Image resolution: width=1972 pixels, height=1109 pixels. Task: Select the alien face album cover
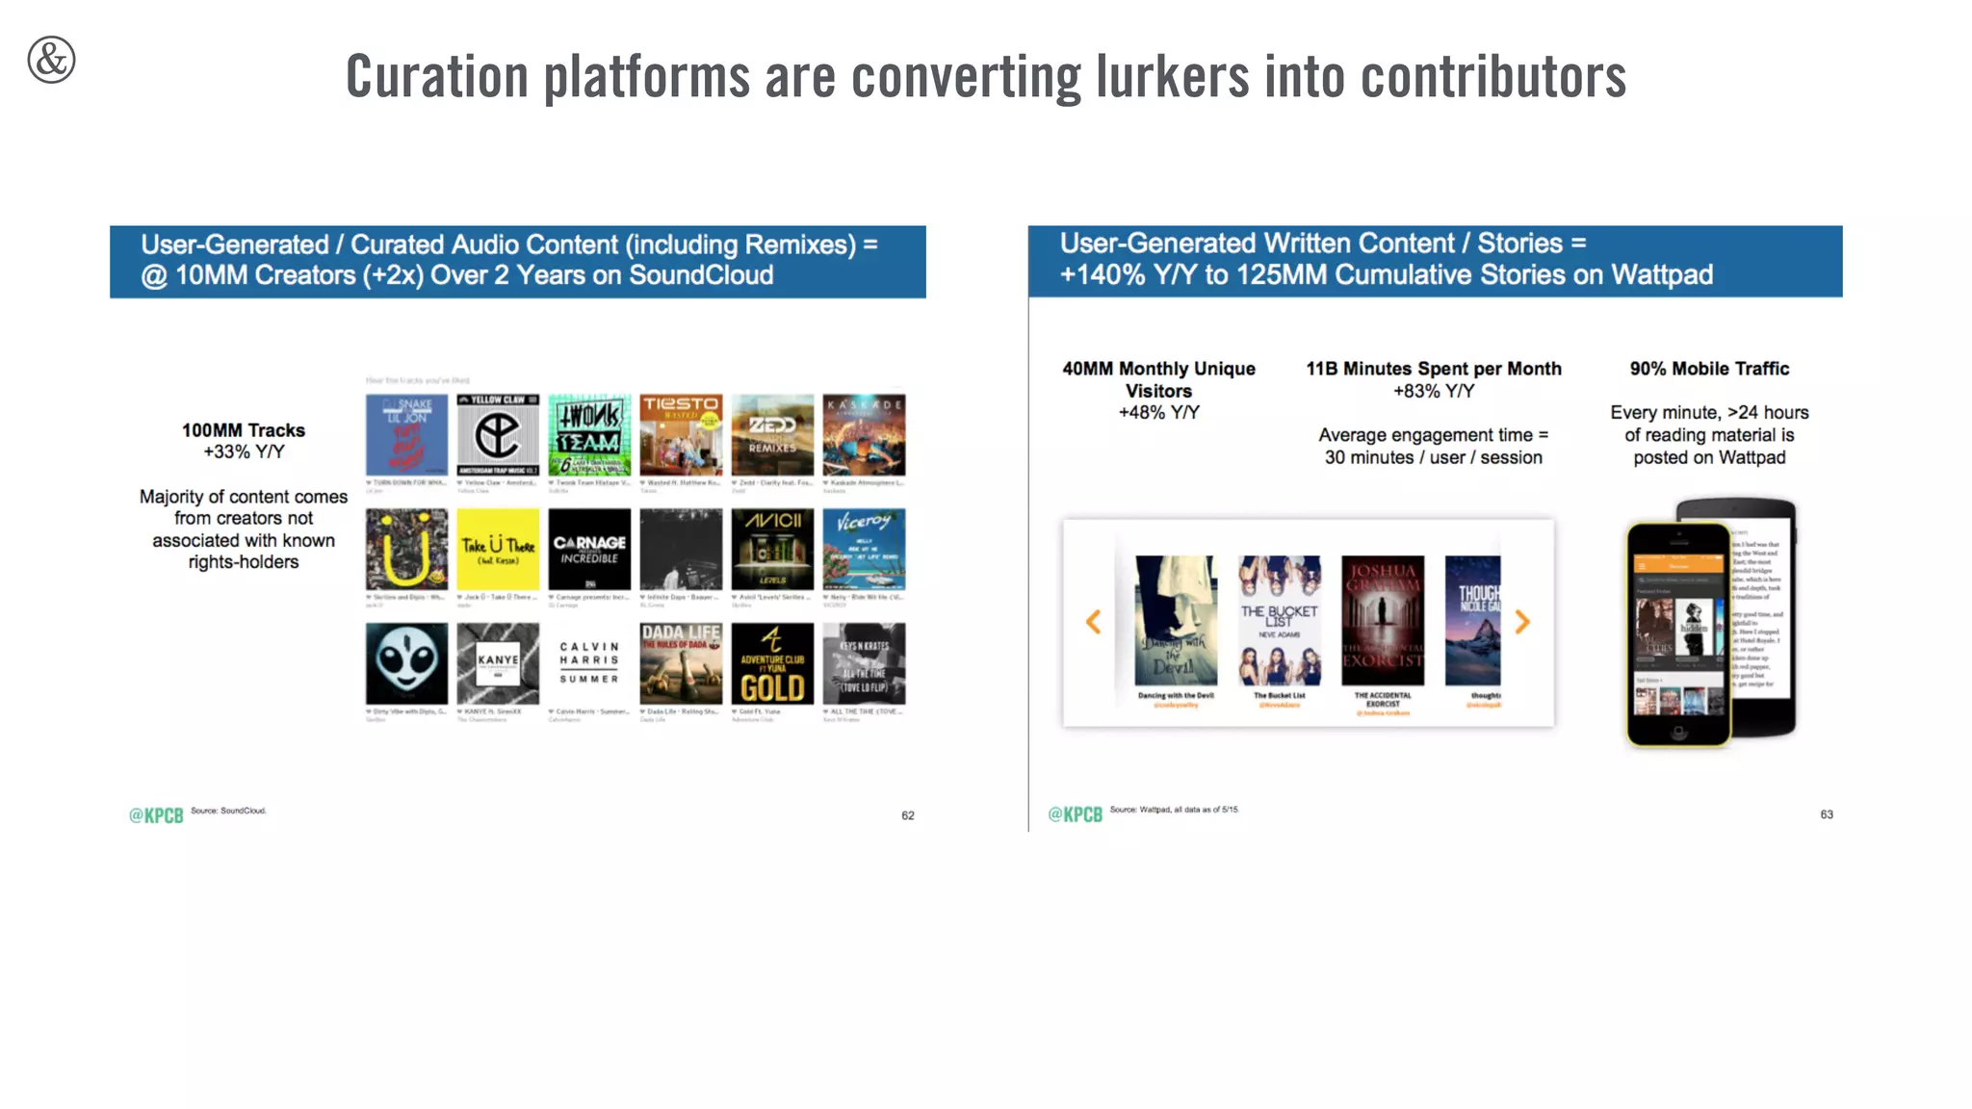click(406, 663)
